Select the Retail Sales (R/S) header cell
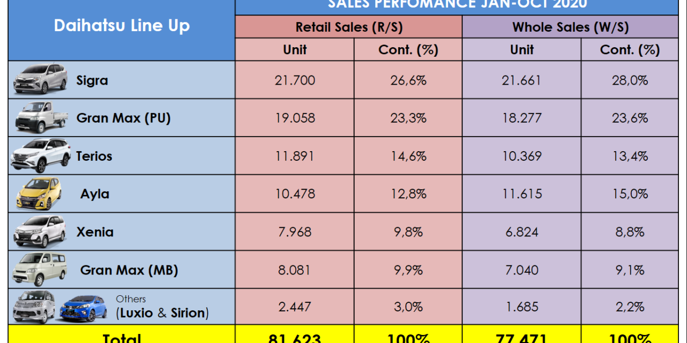The width and height of the screenshot is (687, 343). pos(348,27)
